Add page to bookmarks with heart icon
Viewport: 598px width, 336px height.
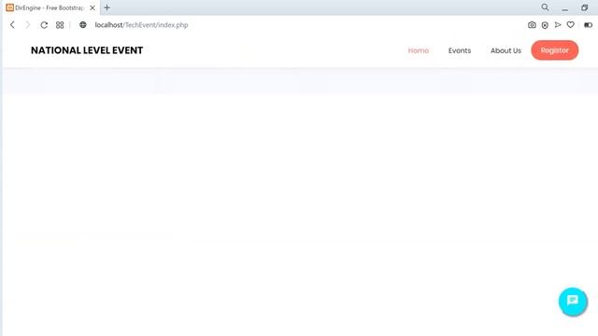click(571, 25)
